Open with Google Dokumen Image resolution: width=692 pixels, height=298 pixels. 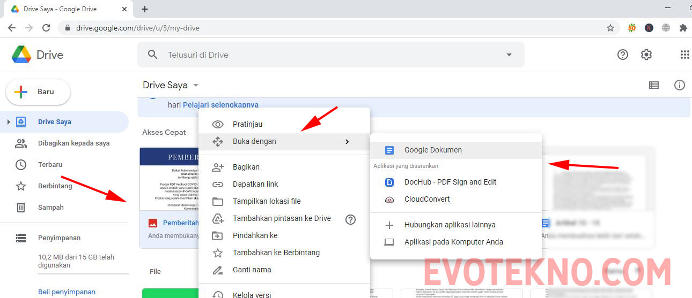click(x=456, y=150)
